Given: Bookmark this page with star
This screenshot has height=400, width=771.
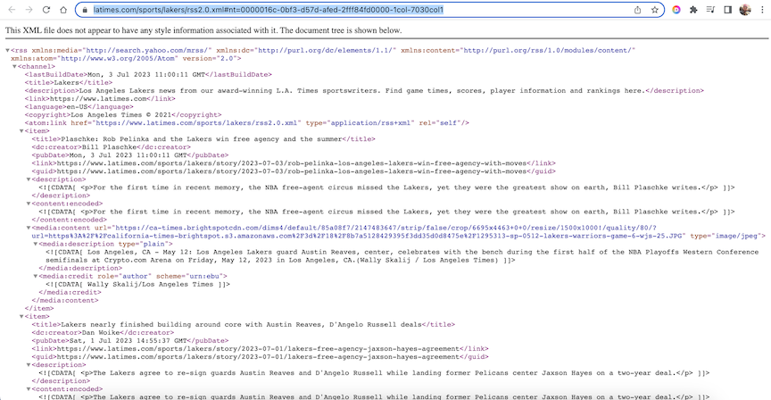Looking at the screenshot, I should click(654, 10).
